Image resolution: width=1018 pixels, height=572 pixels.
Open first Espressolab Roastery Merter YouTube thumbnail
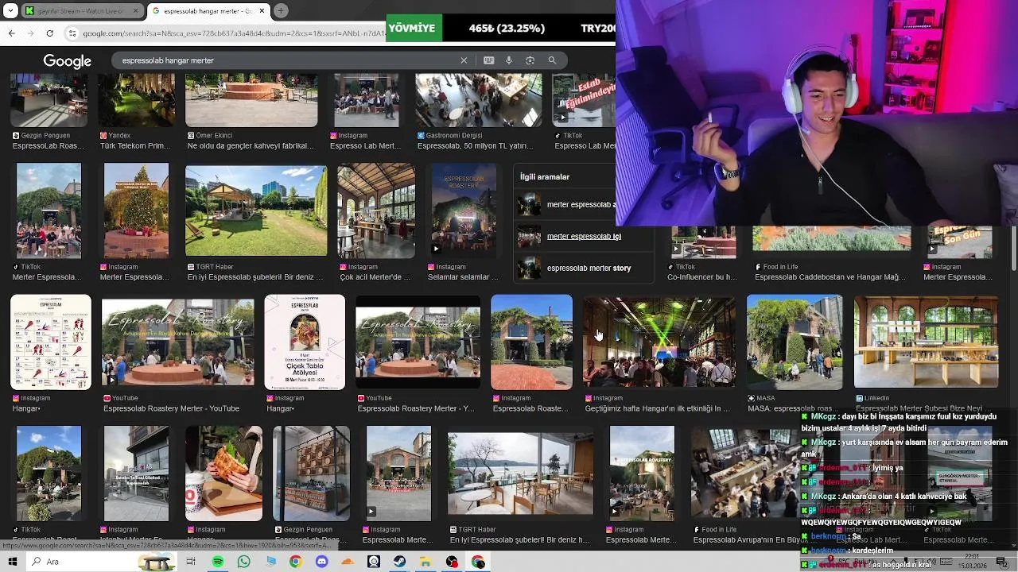tap(178, 342)
